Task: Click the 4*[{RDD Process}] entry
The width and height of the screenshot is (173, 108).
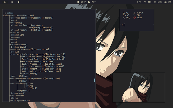Action: click(46, 62)
